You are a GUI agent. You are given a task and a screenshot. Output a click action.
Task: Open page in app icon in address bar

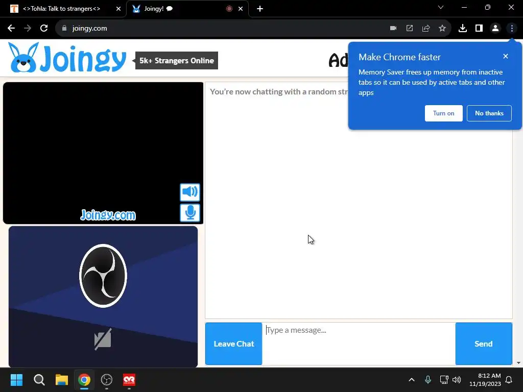click(x=410, y=29)
